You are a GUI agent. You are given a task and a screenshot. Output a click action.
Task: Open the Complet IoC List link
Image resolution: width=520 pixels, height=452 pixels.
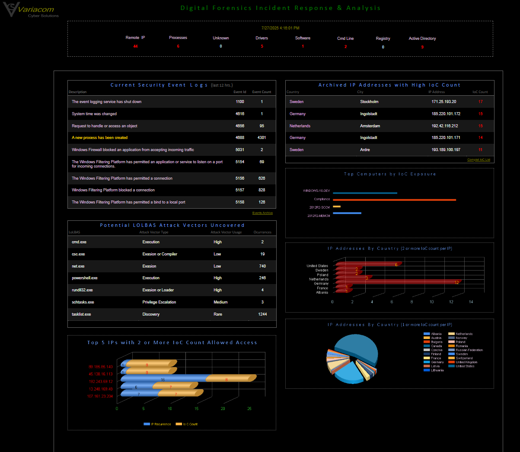(x=479, y=160)
